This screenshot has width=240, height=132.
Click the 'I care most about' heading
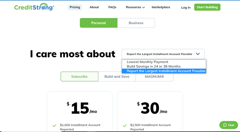coord(73,54)
